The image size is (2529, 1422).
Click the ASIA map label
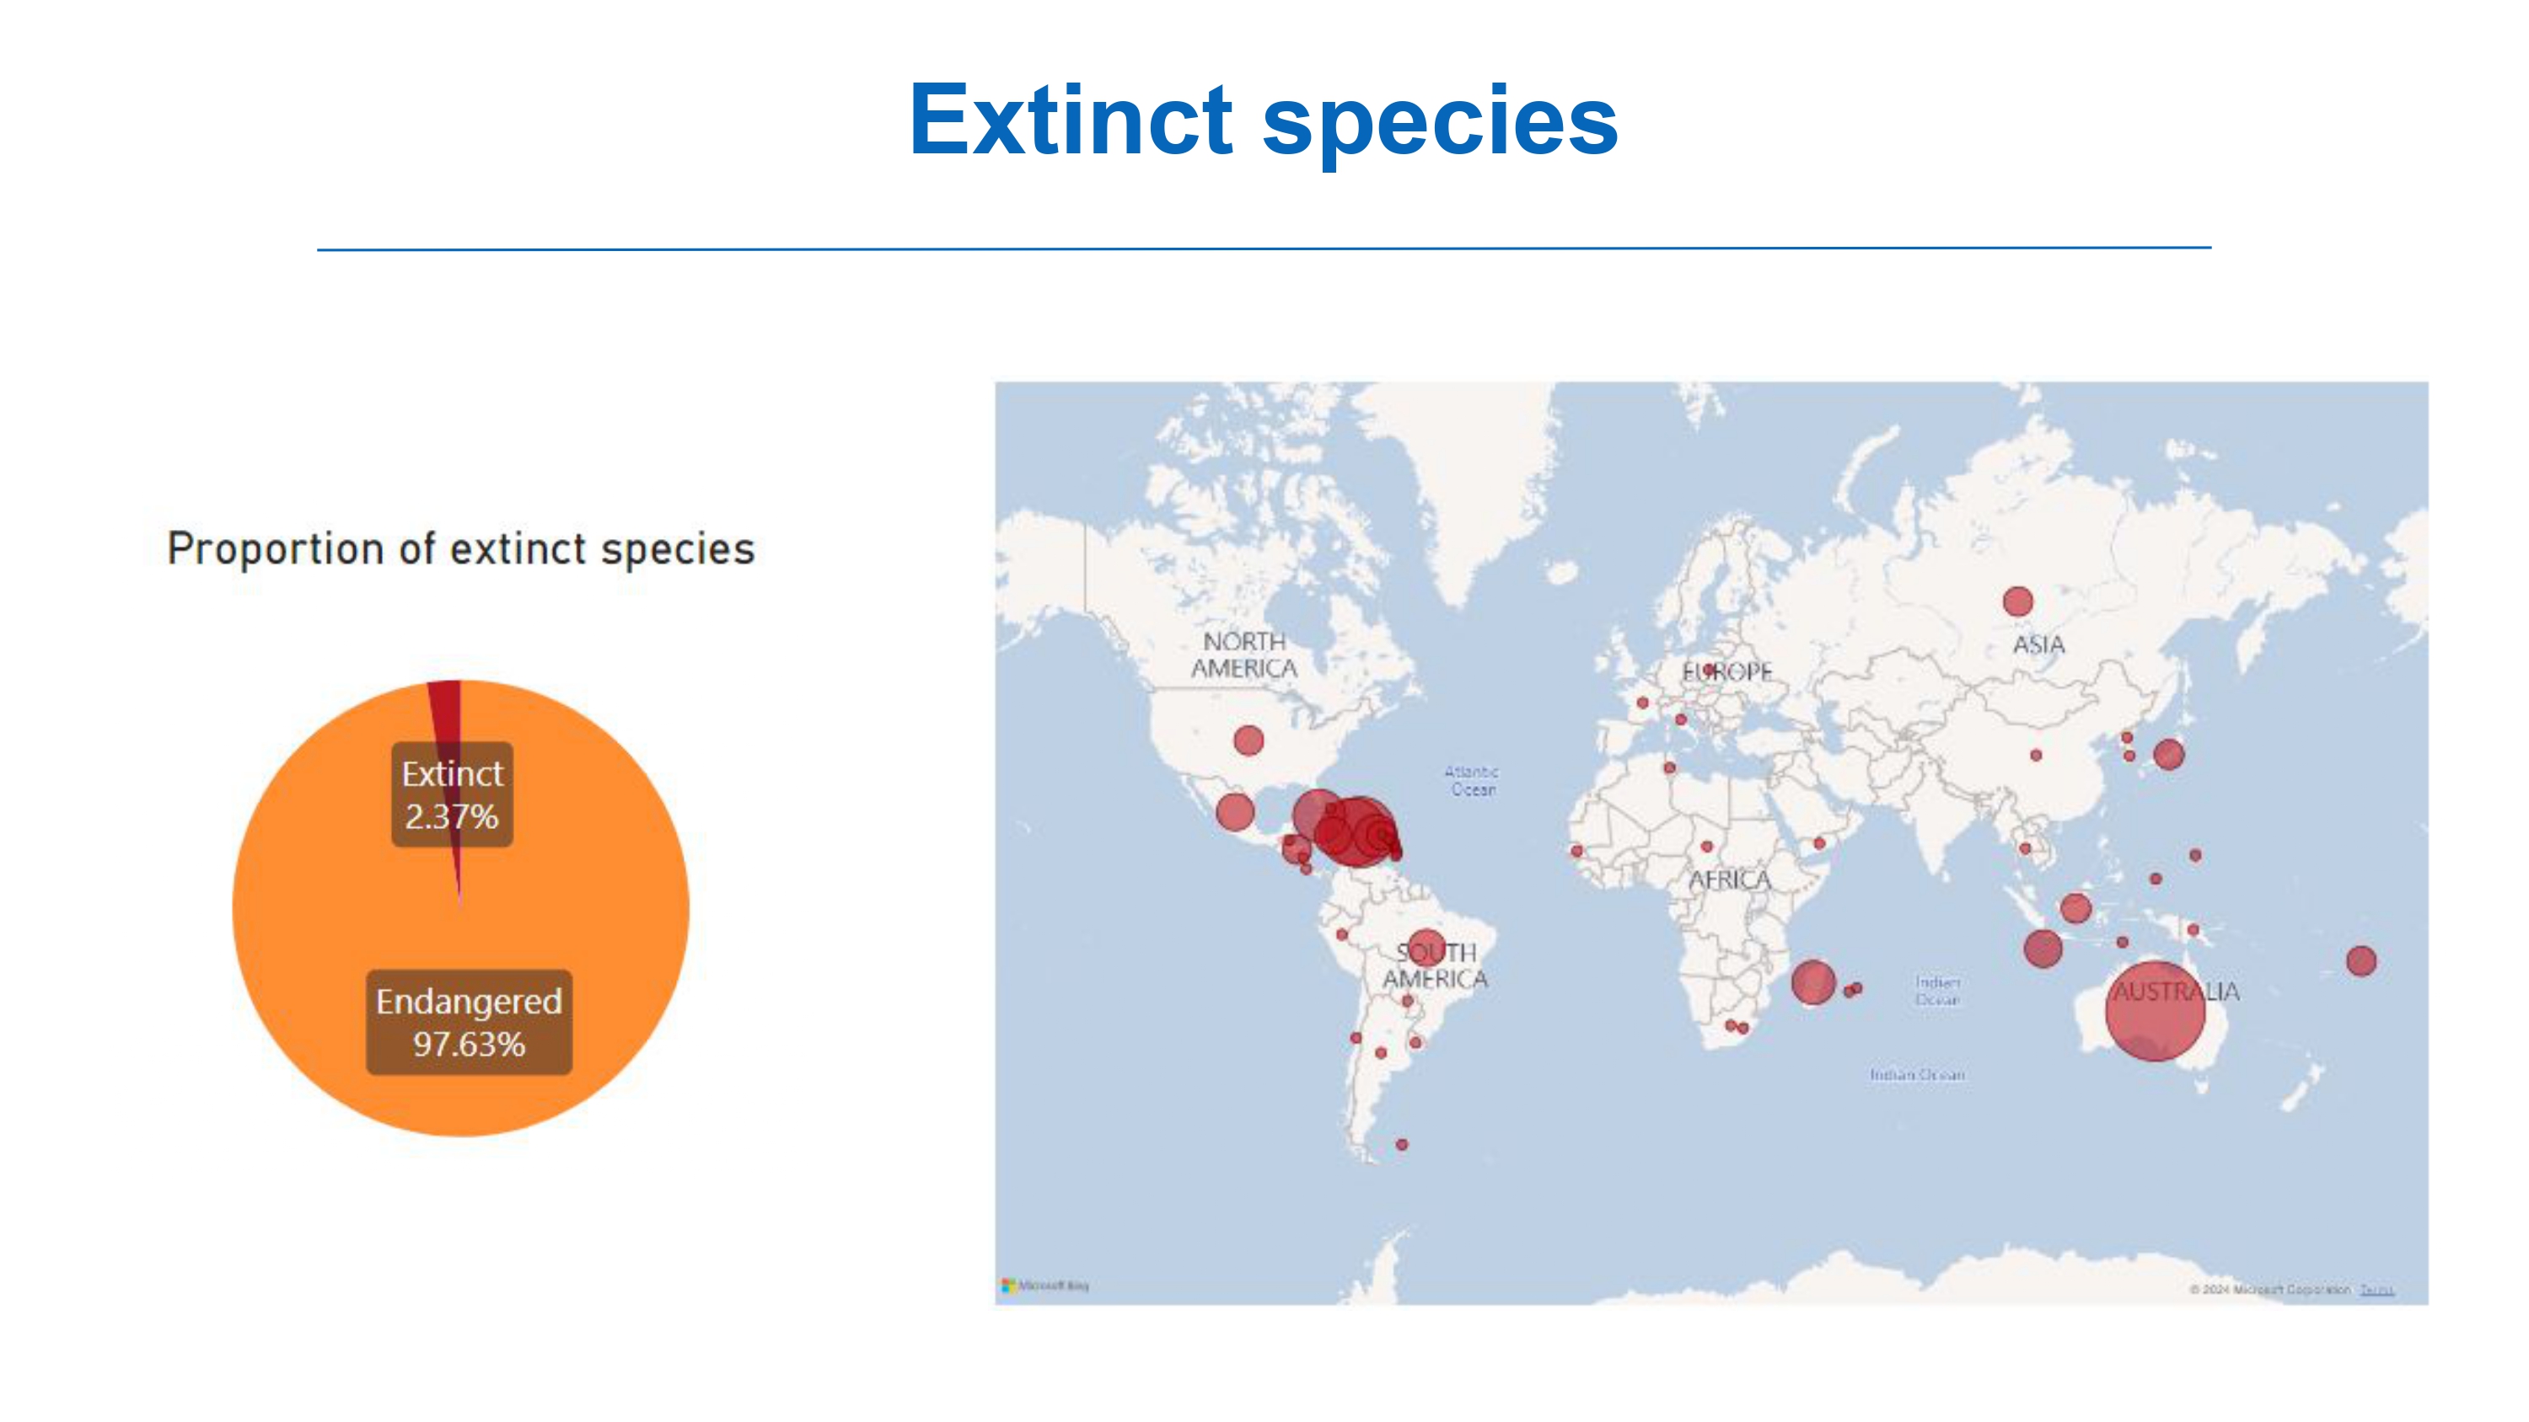2039,644
